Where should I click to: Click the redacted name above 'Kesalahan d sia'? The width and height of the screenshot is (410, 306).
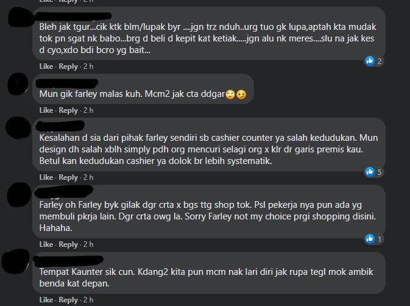tap(60, 126)
